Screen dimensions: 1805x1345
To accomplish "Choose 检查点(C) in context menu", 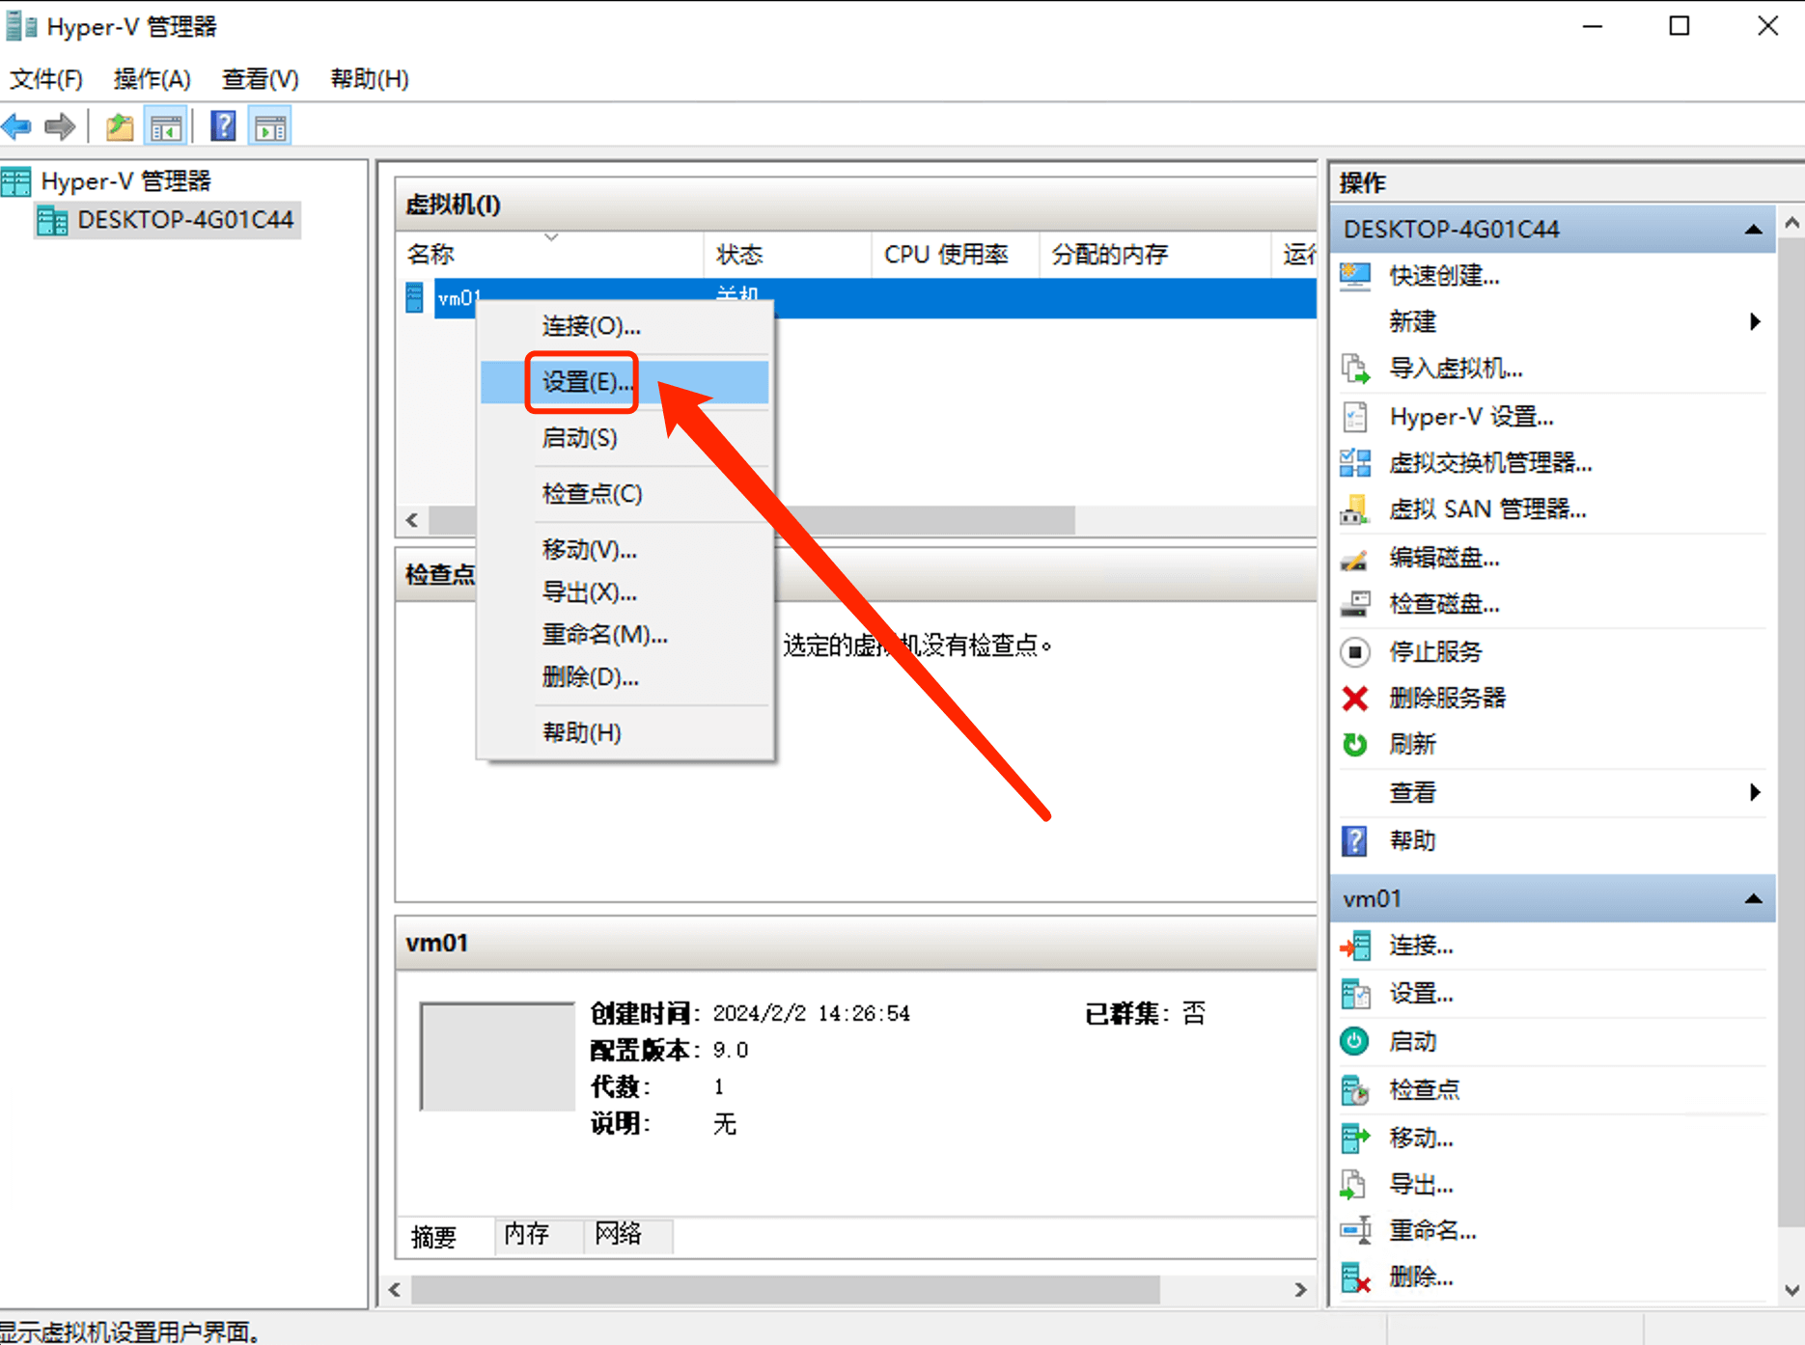I will 625,494.
